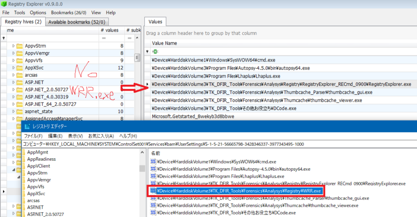Click binary icon of cmd.exe in Registry Editor
Viewport: 417px width, 217px height.
153,161
